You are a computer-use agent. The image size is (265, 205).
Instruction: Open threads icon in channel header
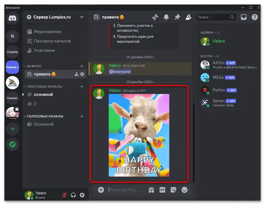click(155, 17)
